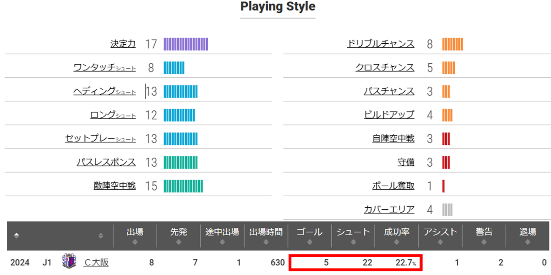
Task: Open the ヘディングシュート stat link
Action: click(x=104, y=91)
